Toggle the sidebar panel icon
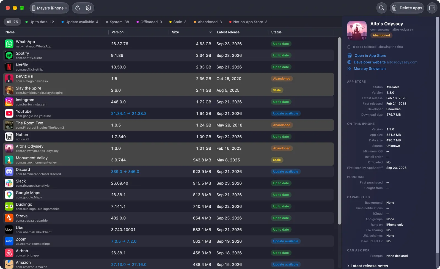The image size is (440, 269). click(x=432, y=8)
